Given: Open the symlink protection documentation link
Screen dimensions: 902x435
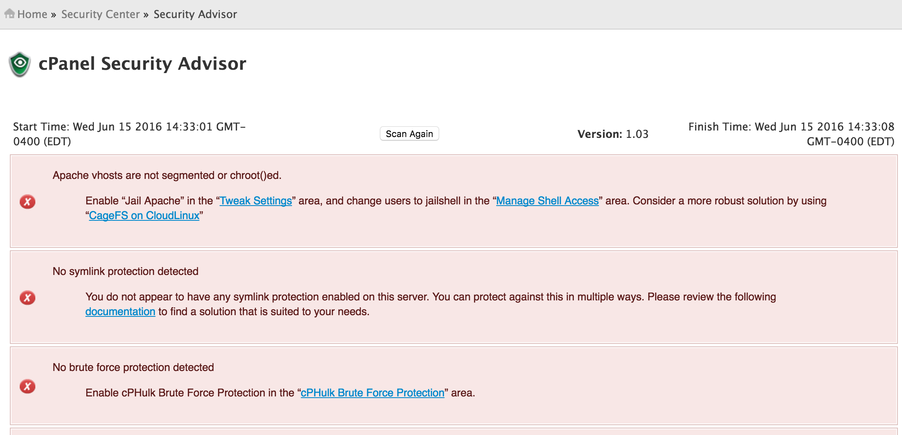Looking at the screenshot, I should pos(120,311).
